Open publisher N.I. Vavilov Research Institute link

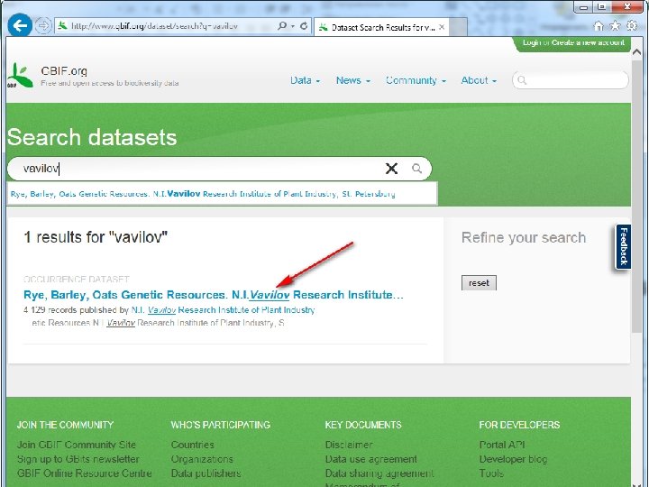(223, 309)
